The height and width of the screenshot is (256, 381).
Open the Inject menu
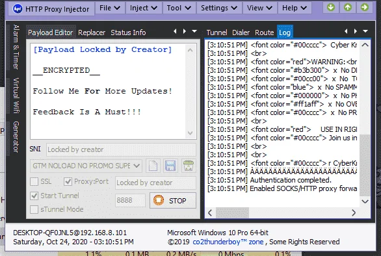coord(143,8)
